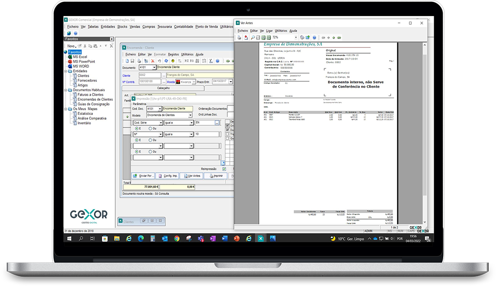Click the printer icon in Ver Antes toolbar
496x286 pixels.
pyautogui.click(x=239, y=38)
